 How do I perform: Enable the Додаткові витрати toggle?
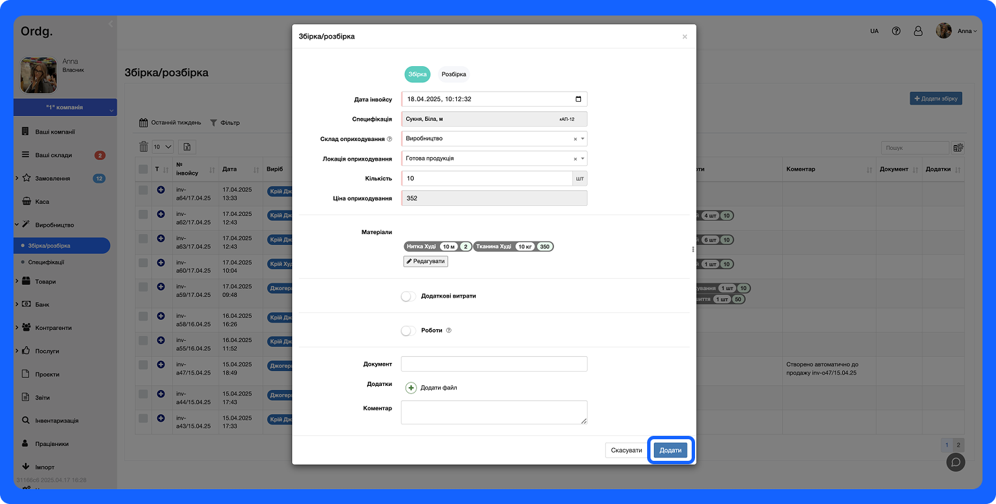pos(408,296)
